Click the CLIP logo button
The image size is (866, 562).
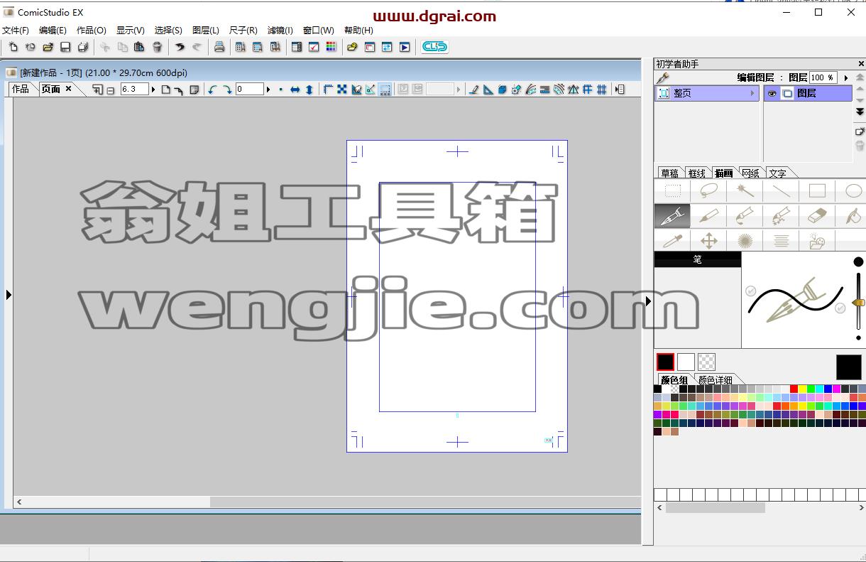[434, 47]
